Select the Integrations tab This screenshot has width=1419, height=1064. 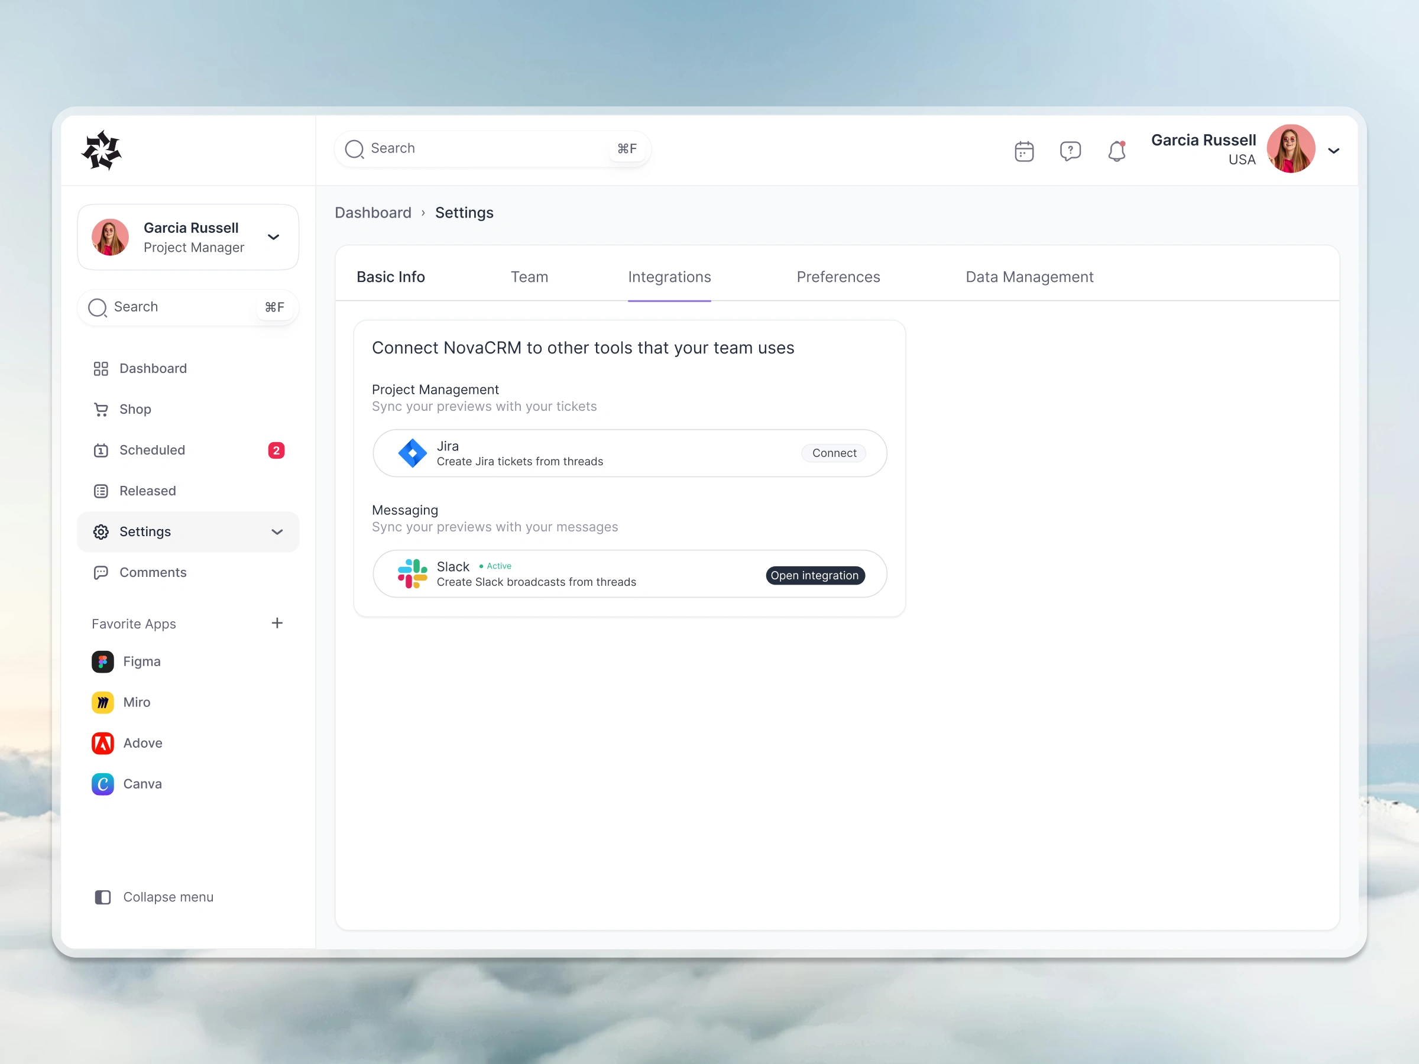coord(669,277)
